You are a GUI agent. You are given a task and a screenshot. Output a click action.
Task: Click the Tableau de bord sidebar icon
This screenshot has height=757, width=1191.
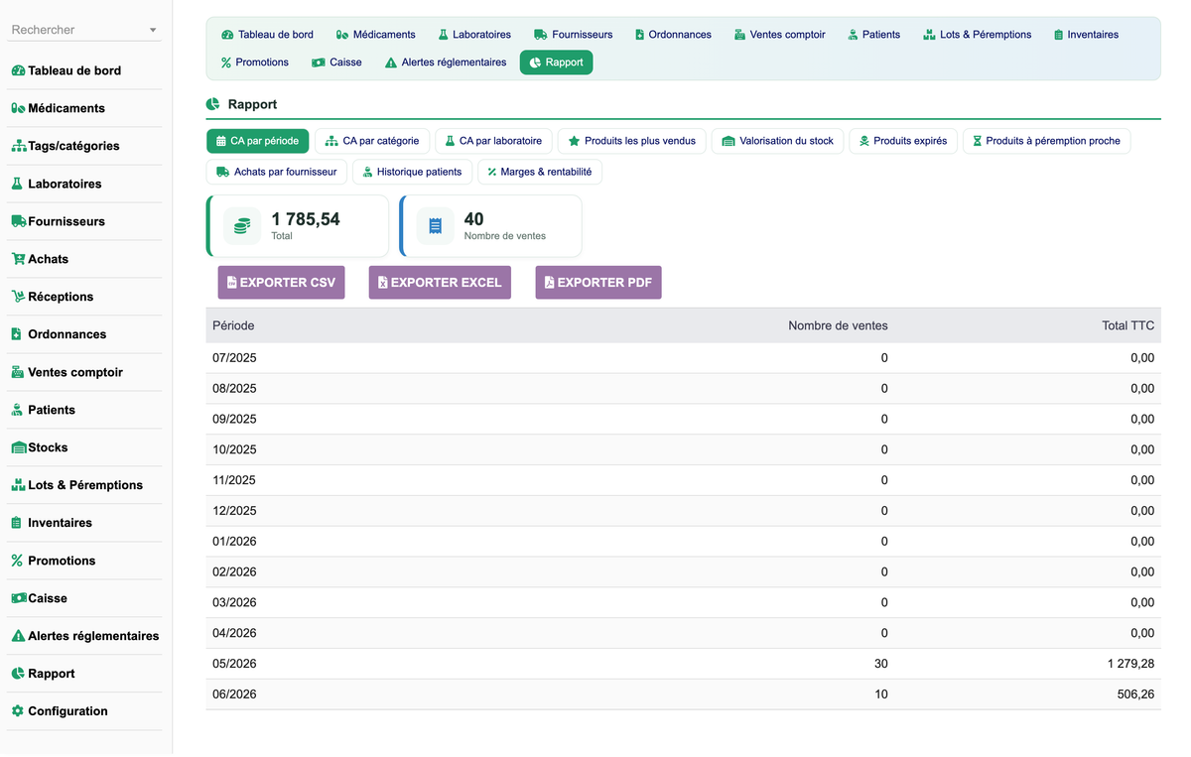[18, 71]
